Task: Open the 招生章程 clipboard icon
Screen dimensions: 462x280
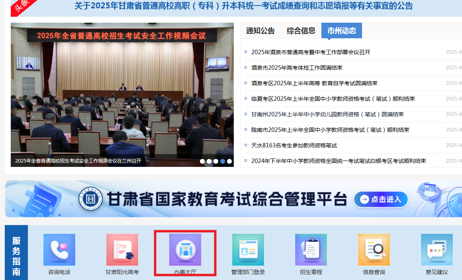Action: pyautogui.click(x=311, y=250)
